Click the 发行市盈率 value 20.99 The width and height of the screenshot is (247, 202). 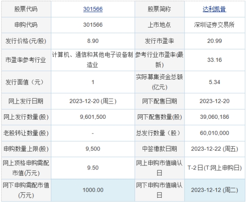coord(214,41)
